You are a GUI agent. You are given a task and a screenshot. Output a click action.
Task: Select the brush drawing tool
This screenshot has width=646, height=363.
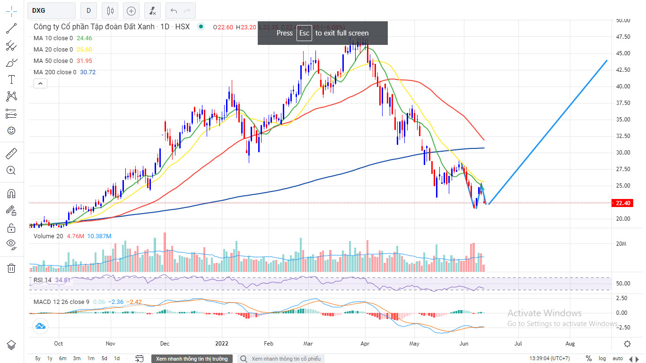[x=11, y=62]
